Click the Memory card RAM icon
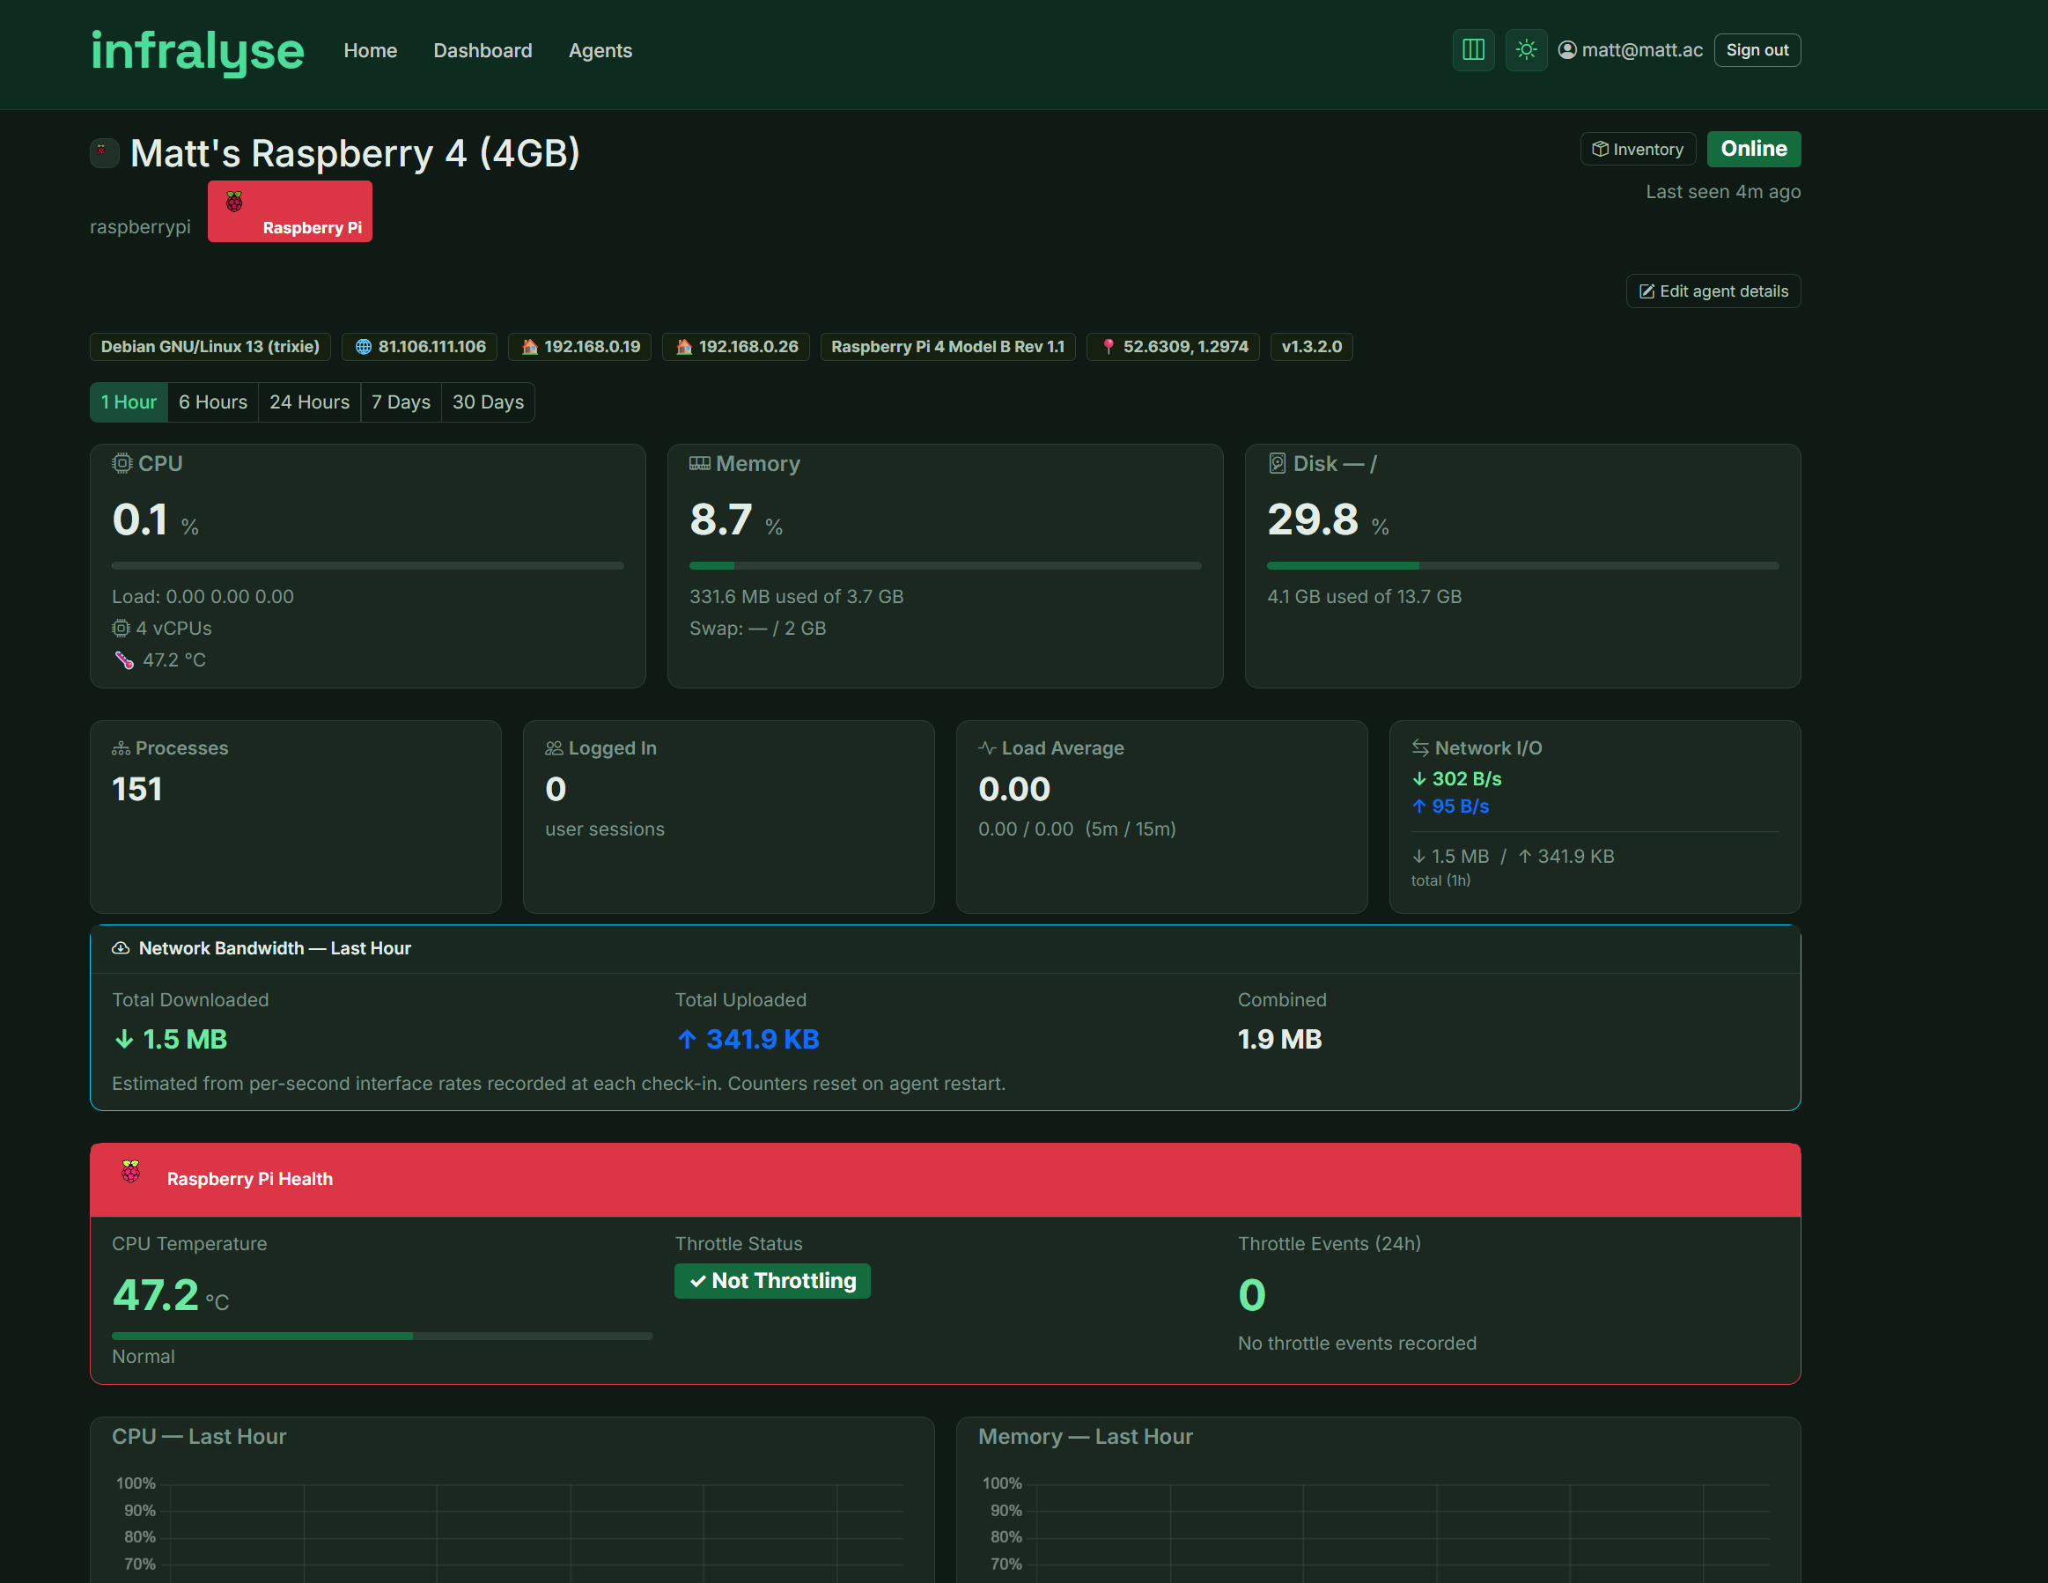Viewport: 2048px width, 1583px height. coord(700,463)
